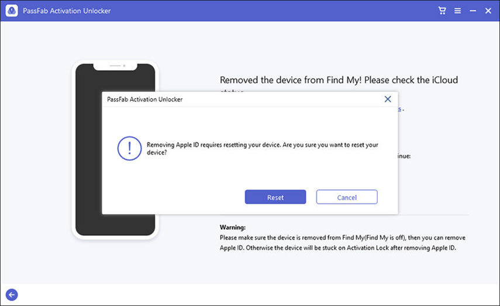Open the hamburger menu in title bar
Viewport: 500px width, 306px height.
point(457,11)
